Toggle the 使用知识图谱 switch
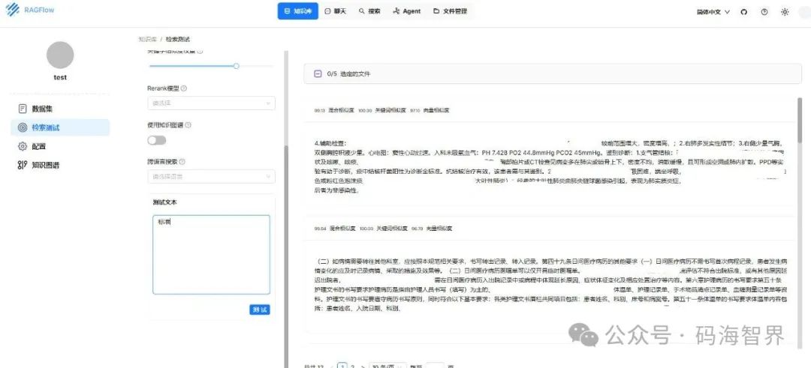 click(157, 140)
